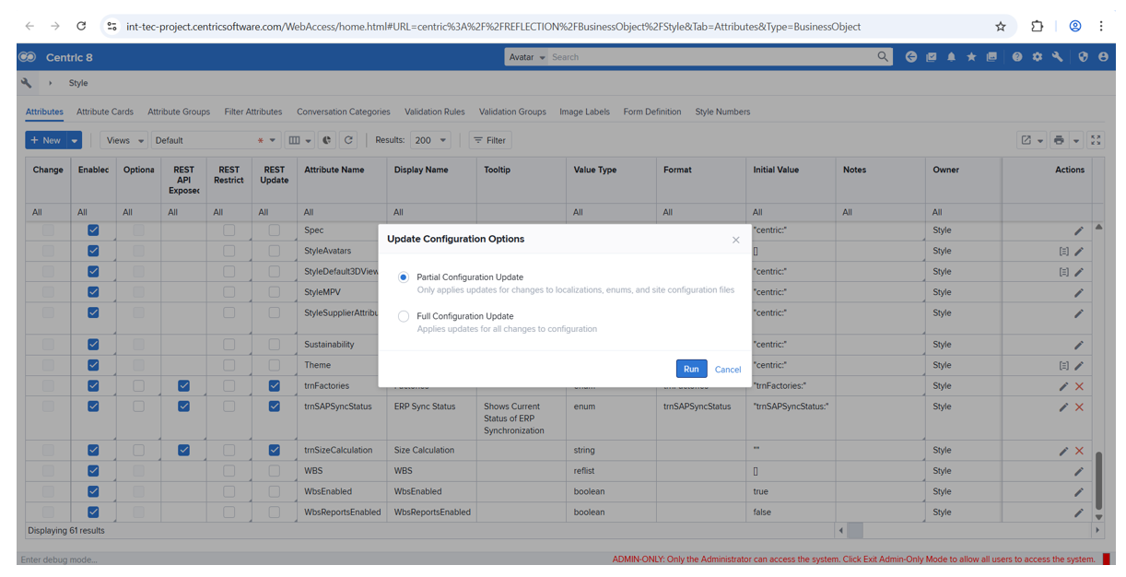Select Partial Configuration Update option

pos(403,277)
